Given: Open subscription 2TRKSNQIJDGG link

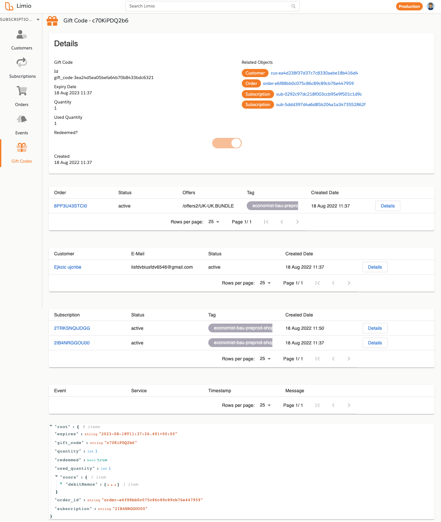Looking at the screenshot, I should click(72, 328).
